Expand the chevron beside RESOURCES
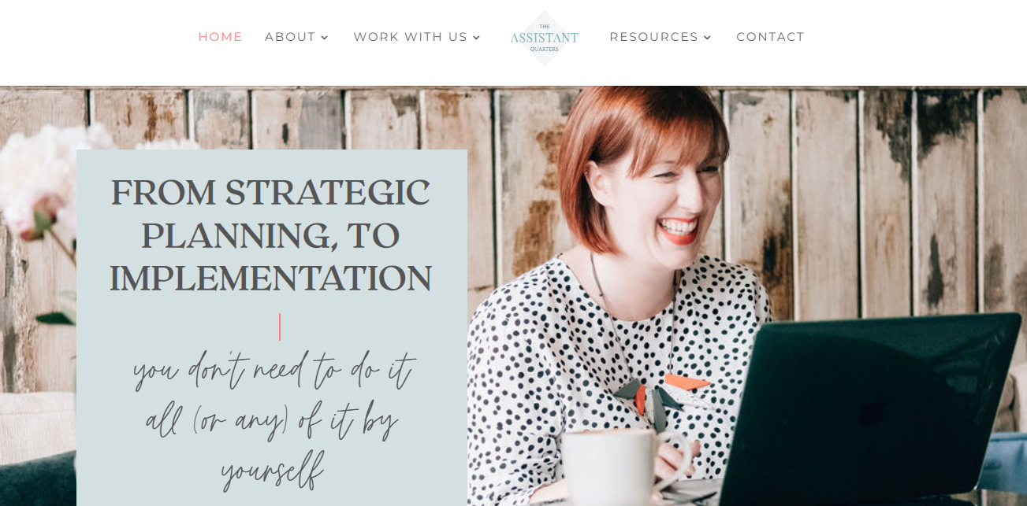 tap(707, 38)
